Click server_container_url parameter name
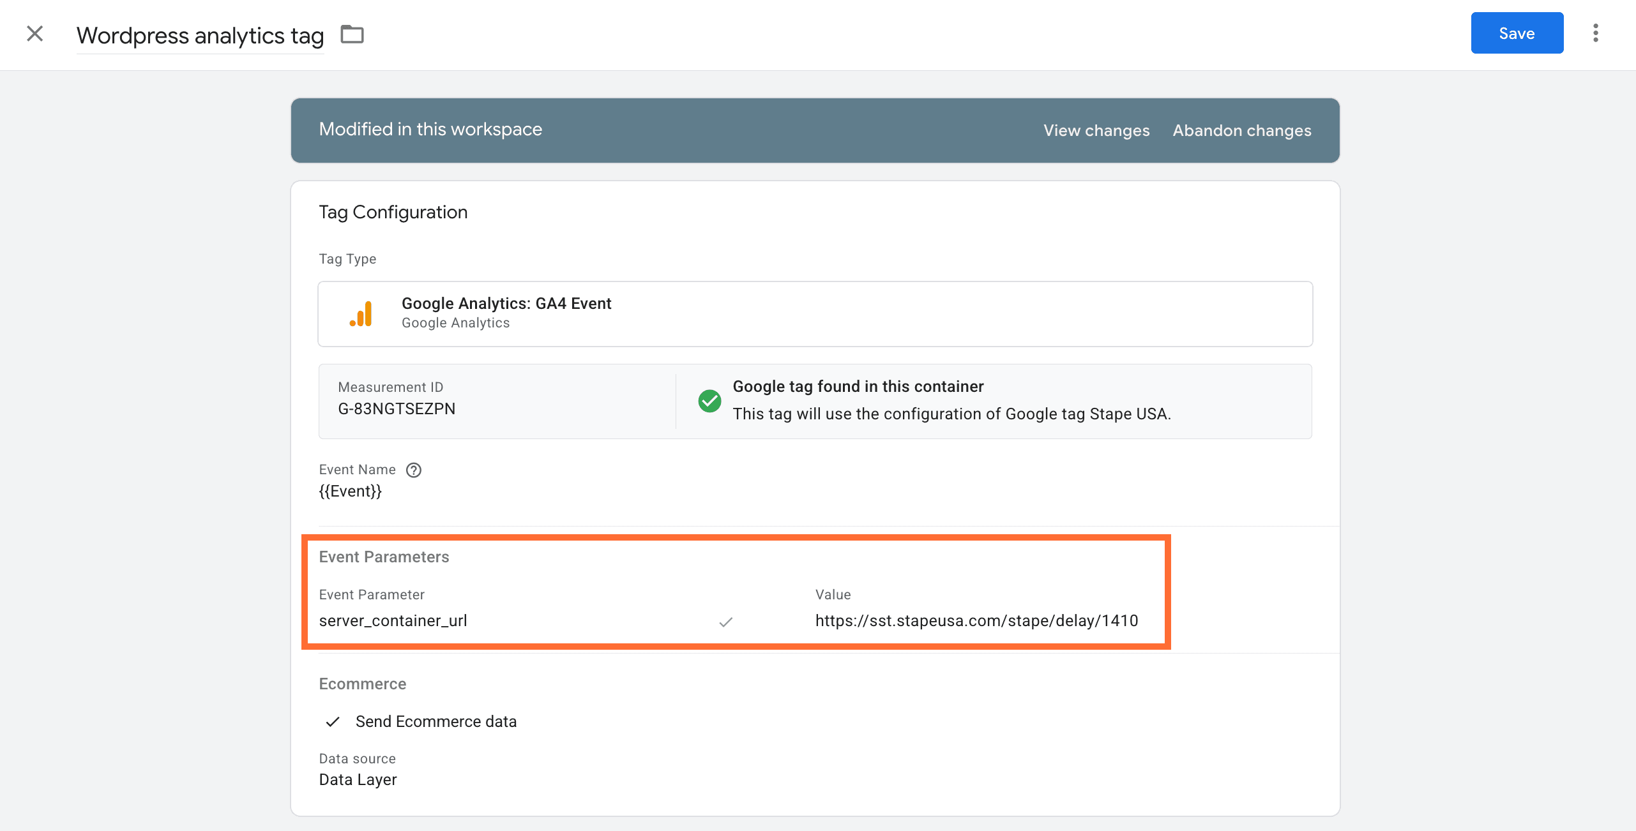This screenshot has width=1636, height=831. (393, 621)
